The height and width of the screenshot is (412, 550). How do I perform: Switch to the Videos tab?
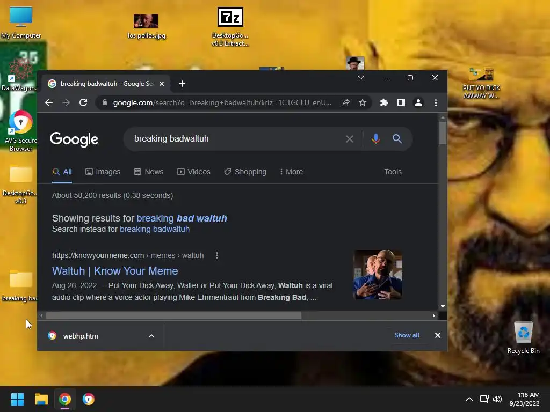(x=194, y=172)
